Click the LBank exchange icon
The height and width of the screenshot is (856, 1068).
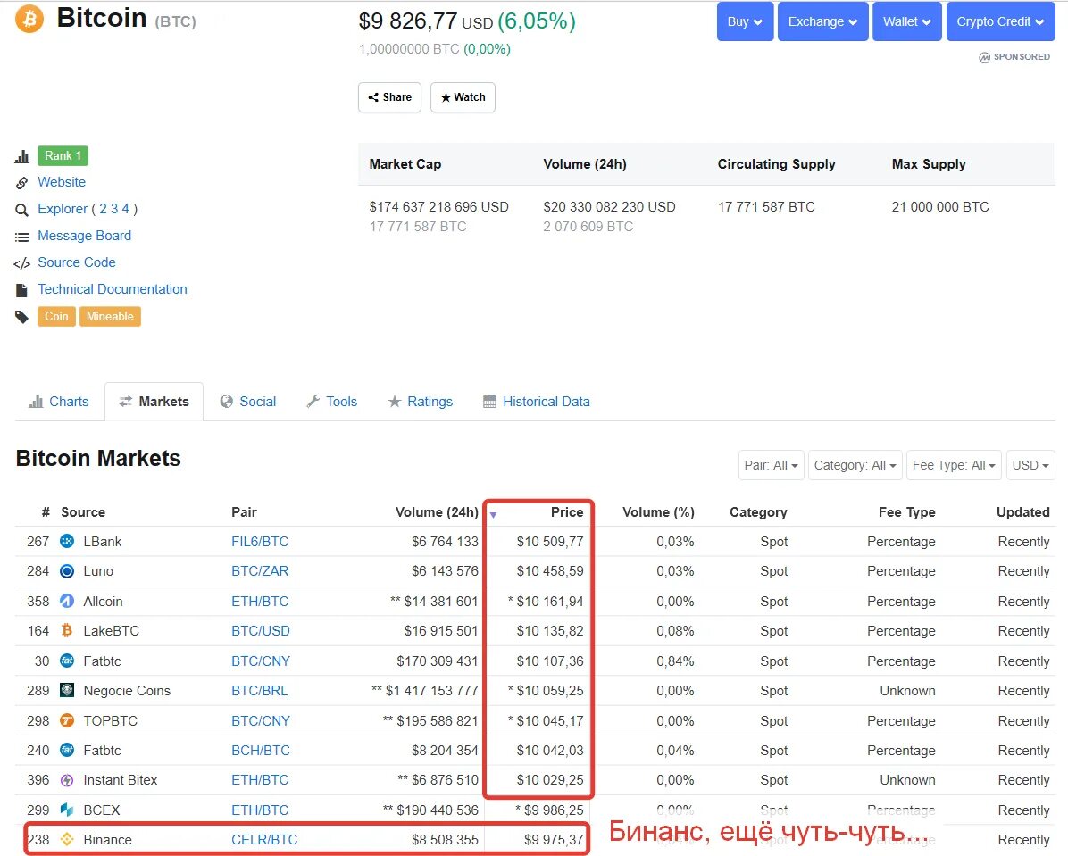[x=67, y=542]
